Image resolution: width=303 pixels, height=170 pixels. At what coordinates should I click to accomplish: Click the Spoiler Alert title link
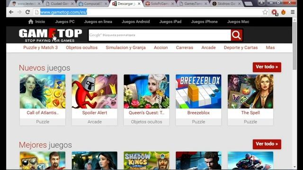tap(95, 113)
